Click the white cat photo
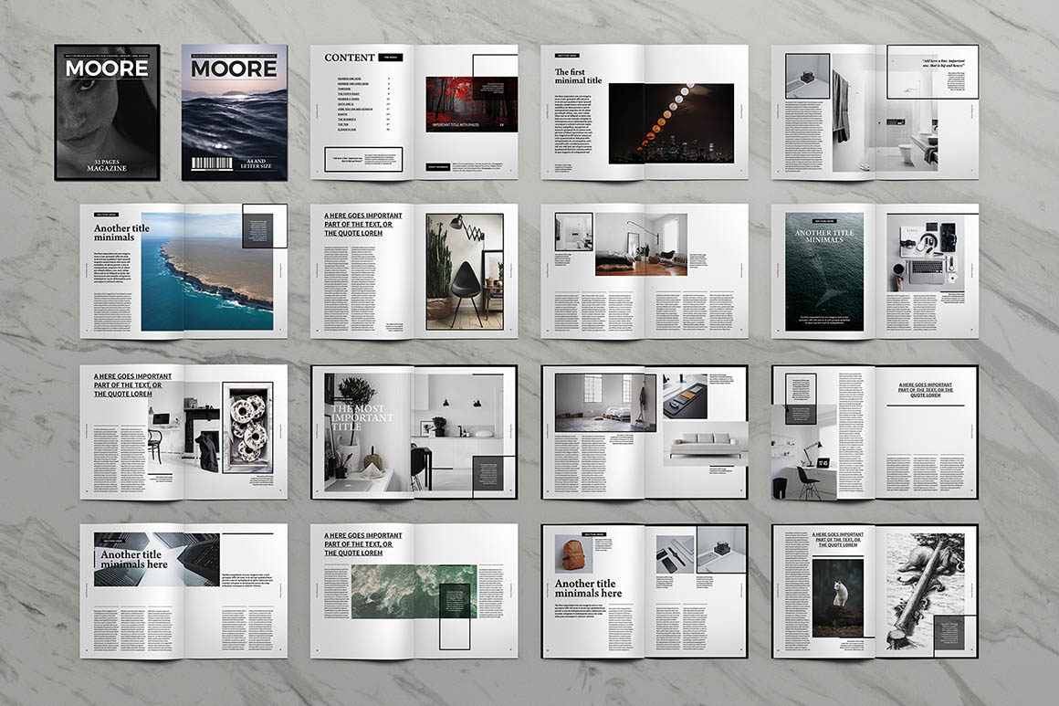 point(837,598)
